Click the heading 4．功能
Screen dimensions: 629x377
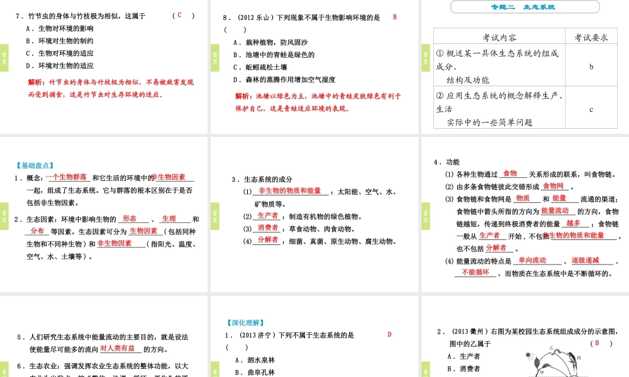coord(447,162)
